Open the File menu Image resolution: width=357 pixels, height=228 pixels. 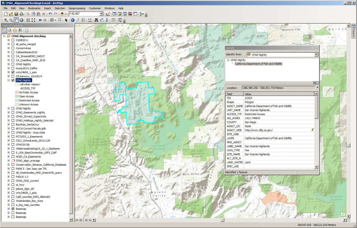(6, 8)
